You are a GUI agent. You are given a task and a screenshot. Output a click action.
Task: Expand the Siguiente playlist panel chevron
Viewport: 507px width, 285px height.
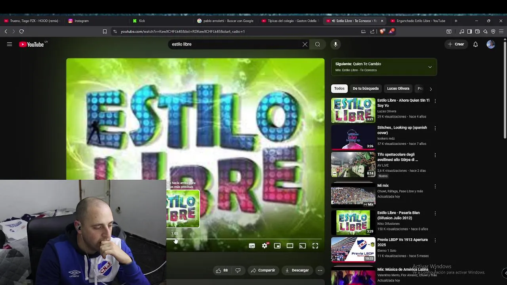430,67
